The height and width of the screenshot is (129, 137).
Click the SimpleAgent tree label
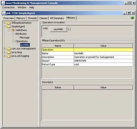pyautogui.click(x=18, y=27)
